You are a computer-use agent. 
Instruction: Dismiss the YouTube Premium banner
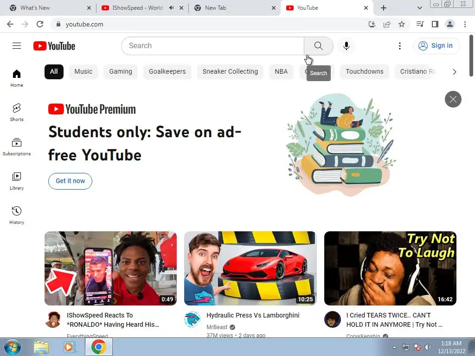(453, 99)
